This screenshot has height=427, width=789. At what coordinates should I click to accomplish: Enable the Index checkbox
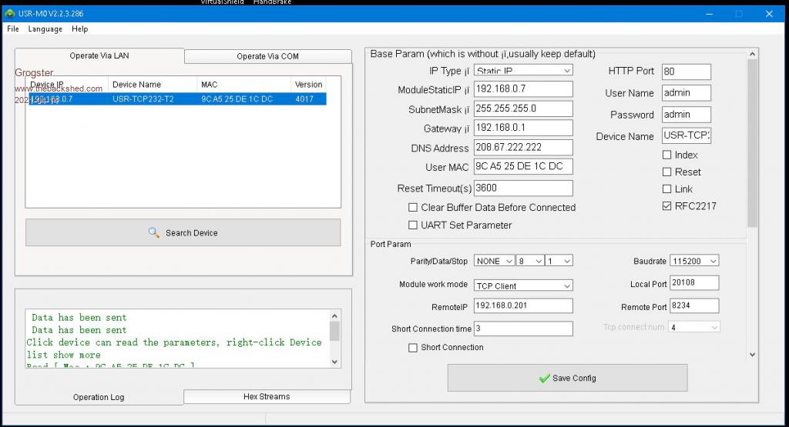pos(666,155)
